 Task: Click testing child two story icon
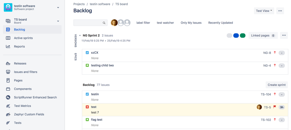click(87, 65)
